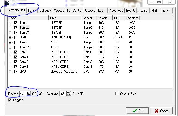Maximize the Configure window

pos(159,2)
